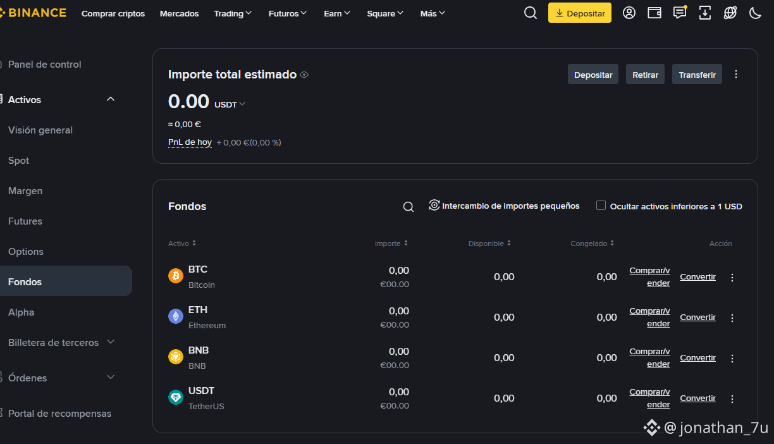Open more actions dots for USDT row
This screenshot has height=444, width=774.
(x=732, y=398)
